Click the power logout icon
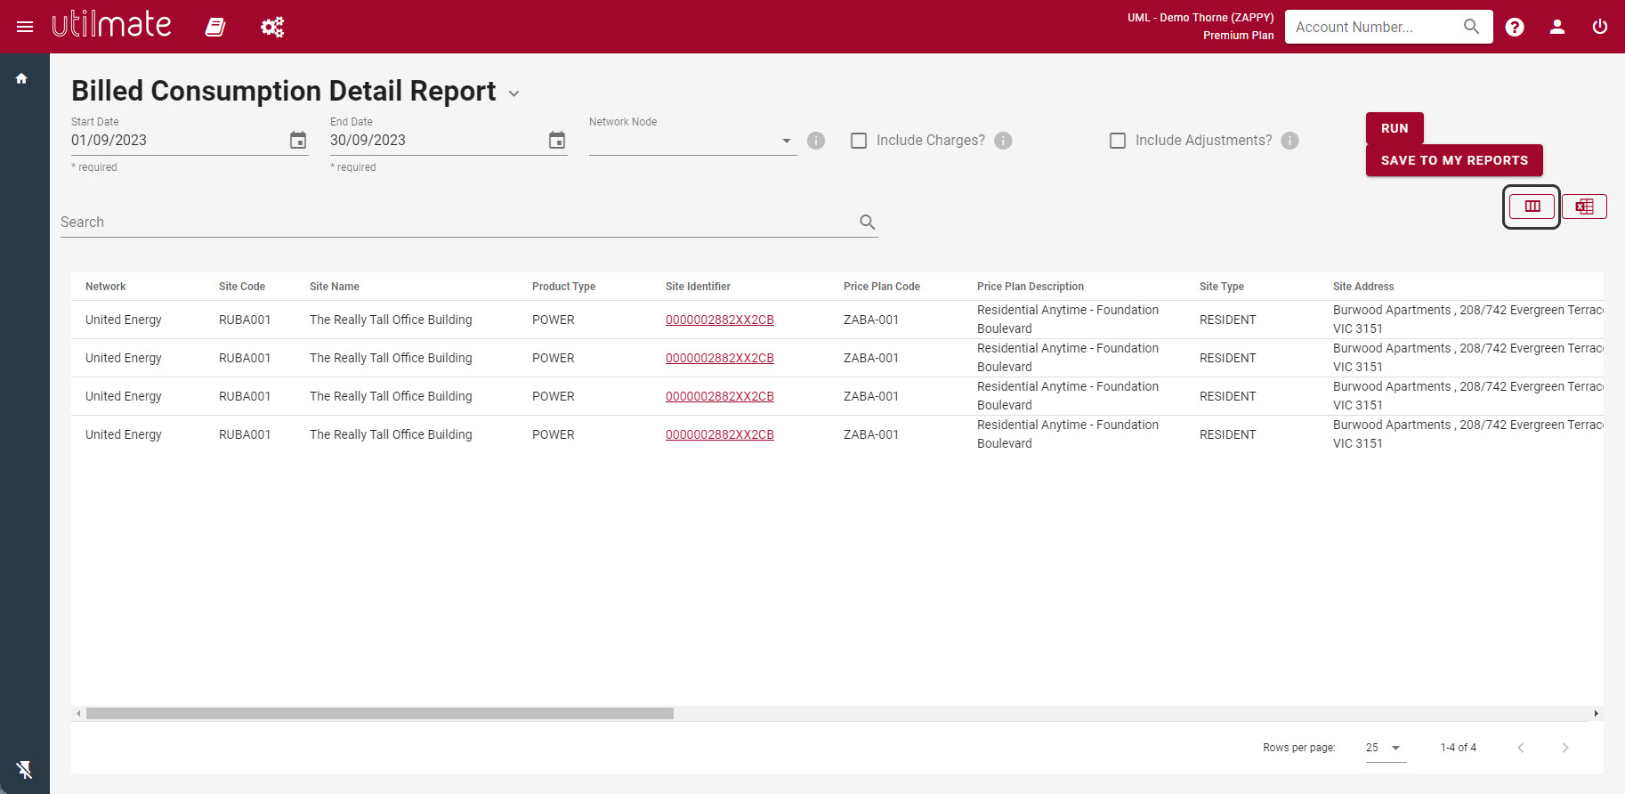This screenshot has height=794, width=1625. click(1600, 27)
